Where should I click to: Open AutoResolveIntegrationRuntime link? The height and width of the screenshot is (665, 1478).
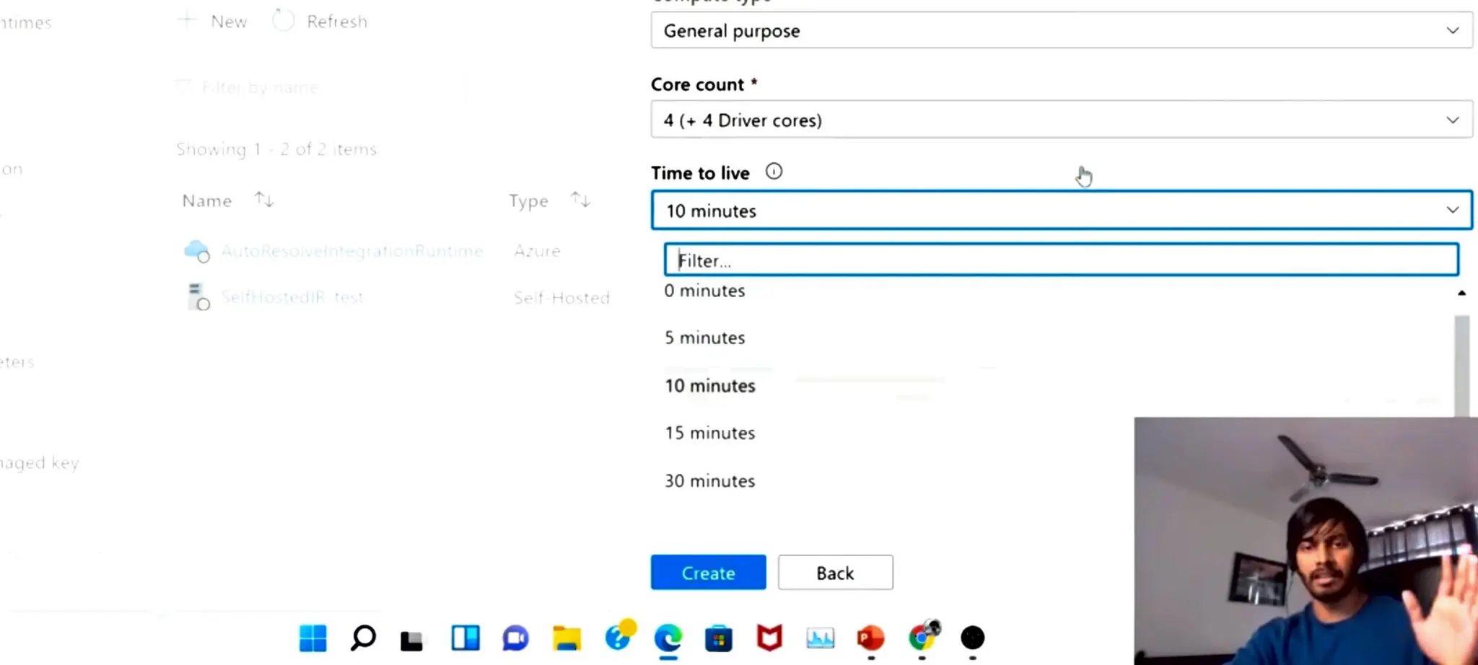(x=351, y=251)
